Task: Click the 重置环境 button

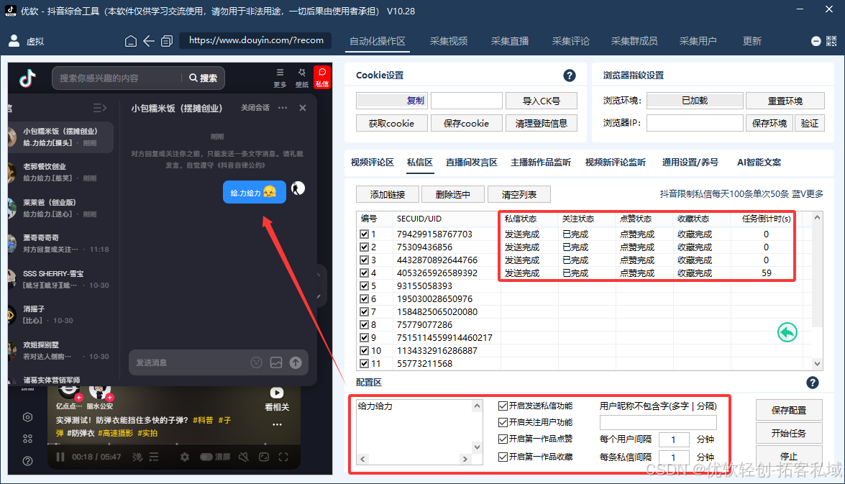Action: coord(785,101)
